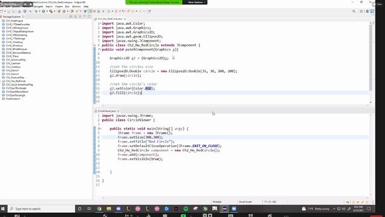Click the Package Explorer view menu icon
The width and height of the screenshot is (385, 217).
click(80, 17)
